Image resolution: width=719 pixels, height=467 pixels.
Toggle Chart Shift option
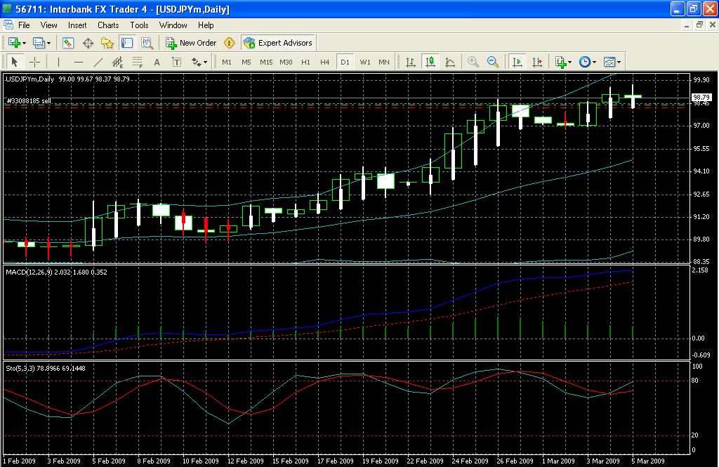tap(537, 62)
